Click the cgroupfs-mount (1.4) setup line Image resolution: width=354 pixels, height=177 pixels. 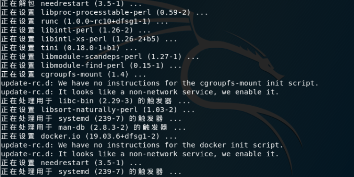tap(74, 75)
